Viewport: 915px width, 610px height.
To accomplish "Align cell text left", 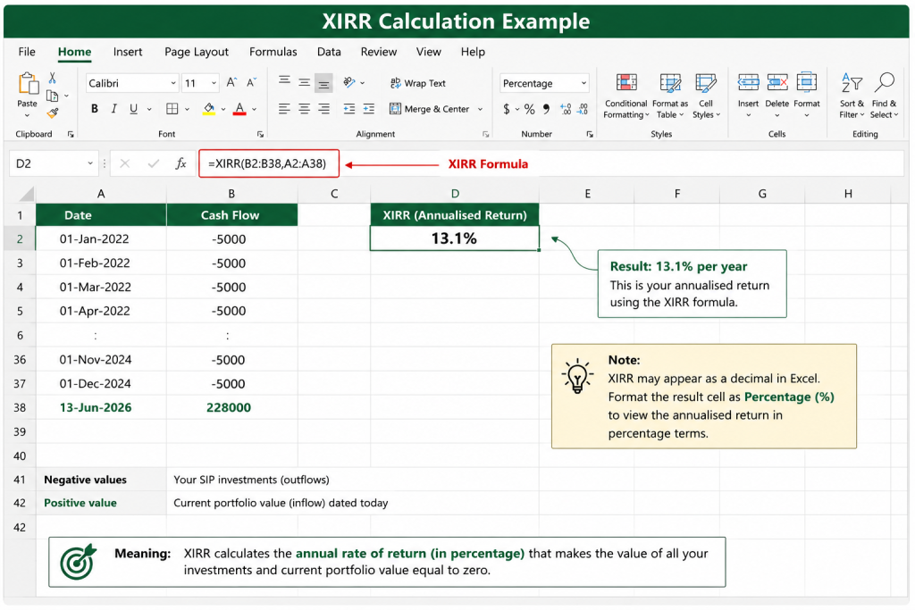I will click(284, 109).
